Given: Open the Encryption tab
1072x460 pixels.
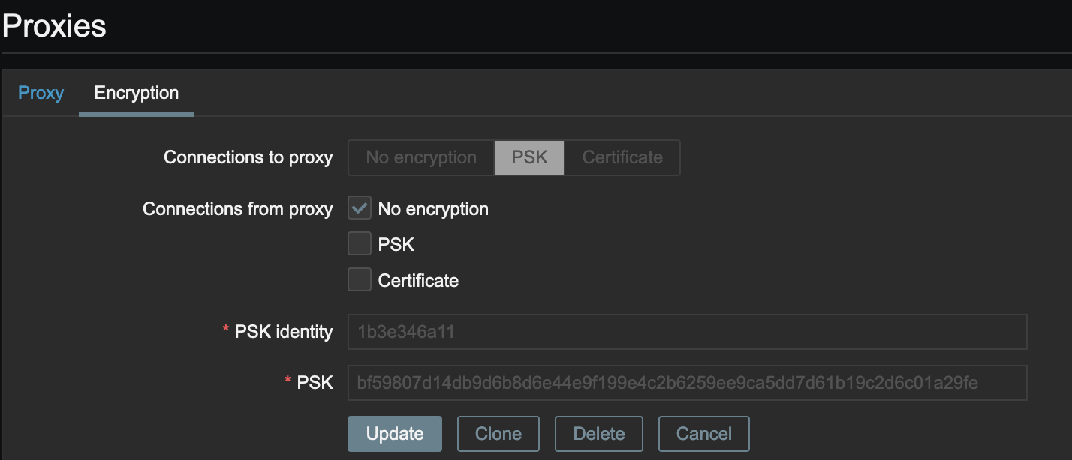Looking at the screenshot, I should (x=136, y=92).
